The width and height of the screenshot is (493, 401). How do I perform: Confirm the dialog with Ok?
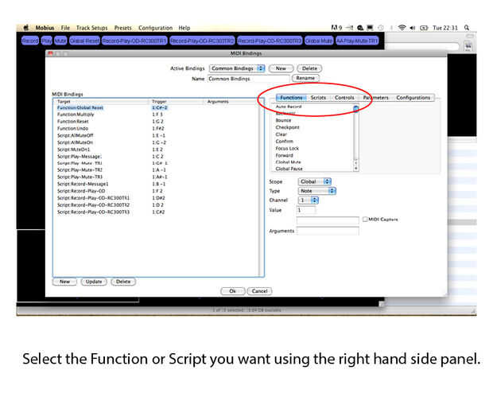pyautogui.click(x=232, y=291)
